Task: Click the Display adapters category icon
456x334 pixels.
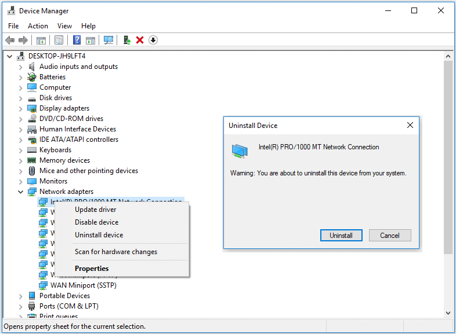Action: click(x=32, y=108)
